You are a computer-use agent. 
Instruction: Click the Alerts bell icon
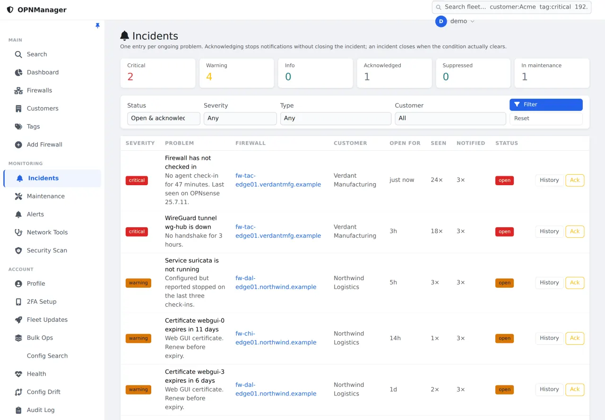coord(18,214)
